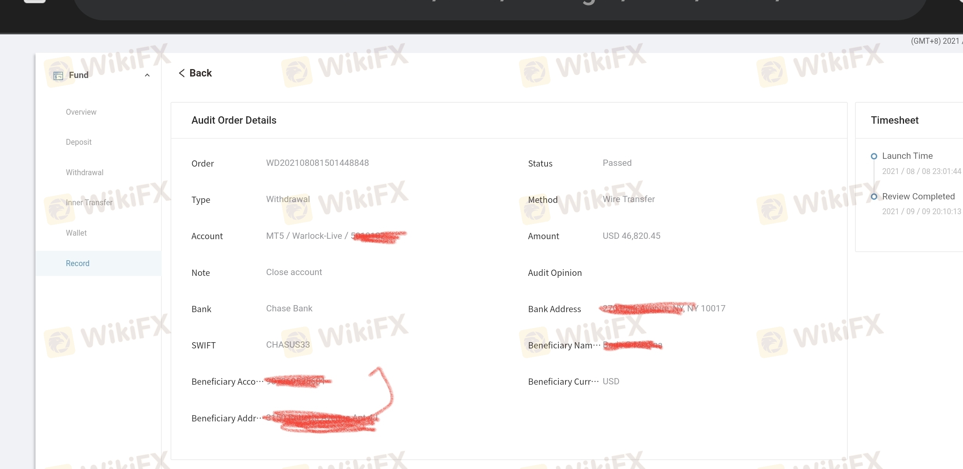The height and width of the screenshot is (469, 963).
Task: Go back using the Back link
Action: 195,73
